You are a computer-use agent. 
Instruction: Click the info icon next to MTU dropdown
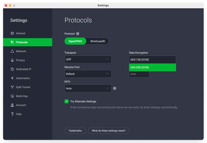(x=115, y=88)
